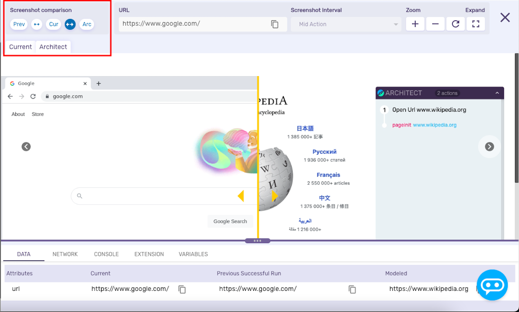This screenshot has width=519, height=312.
Task: Select the Prev screenshot button
Action: coord(19,24)
